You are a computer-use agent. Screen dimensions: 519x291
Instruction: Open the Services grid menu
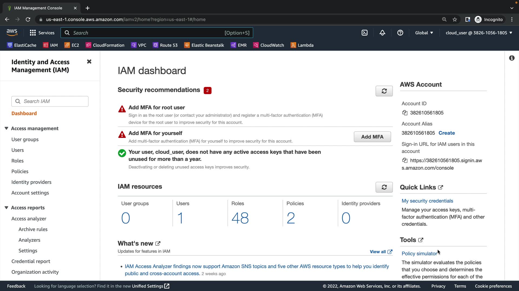(x=42, y=33)
